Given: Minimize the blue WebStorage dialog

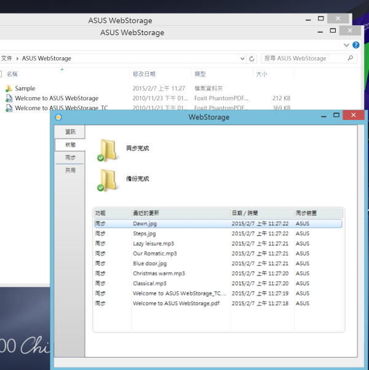Looking at the screenshot, I should coord(323,116).
